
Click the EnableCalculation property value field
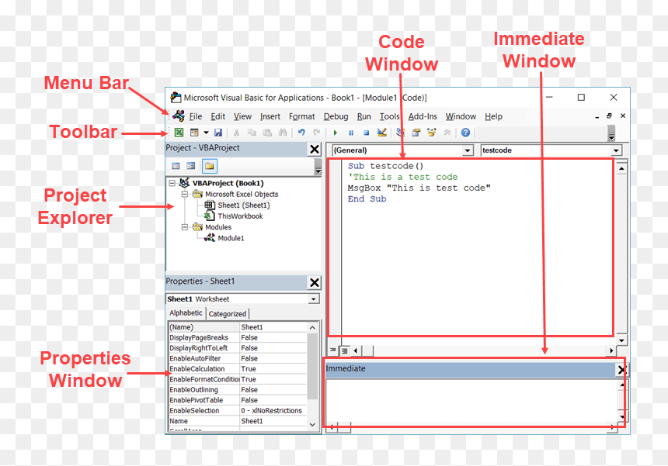click(x=273, y=368)
